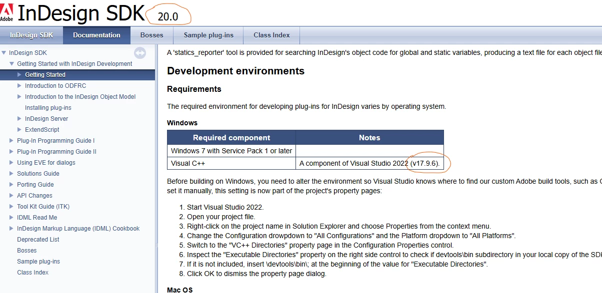
Task: Expand Introduction to the InDesign Object Model arrow
Action: (x=20, y=97)
